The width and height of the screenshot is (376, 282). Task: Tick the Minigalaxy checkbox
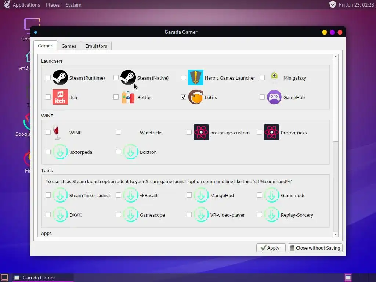click(262, 77)
